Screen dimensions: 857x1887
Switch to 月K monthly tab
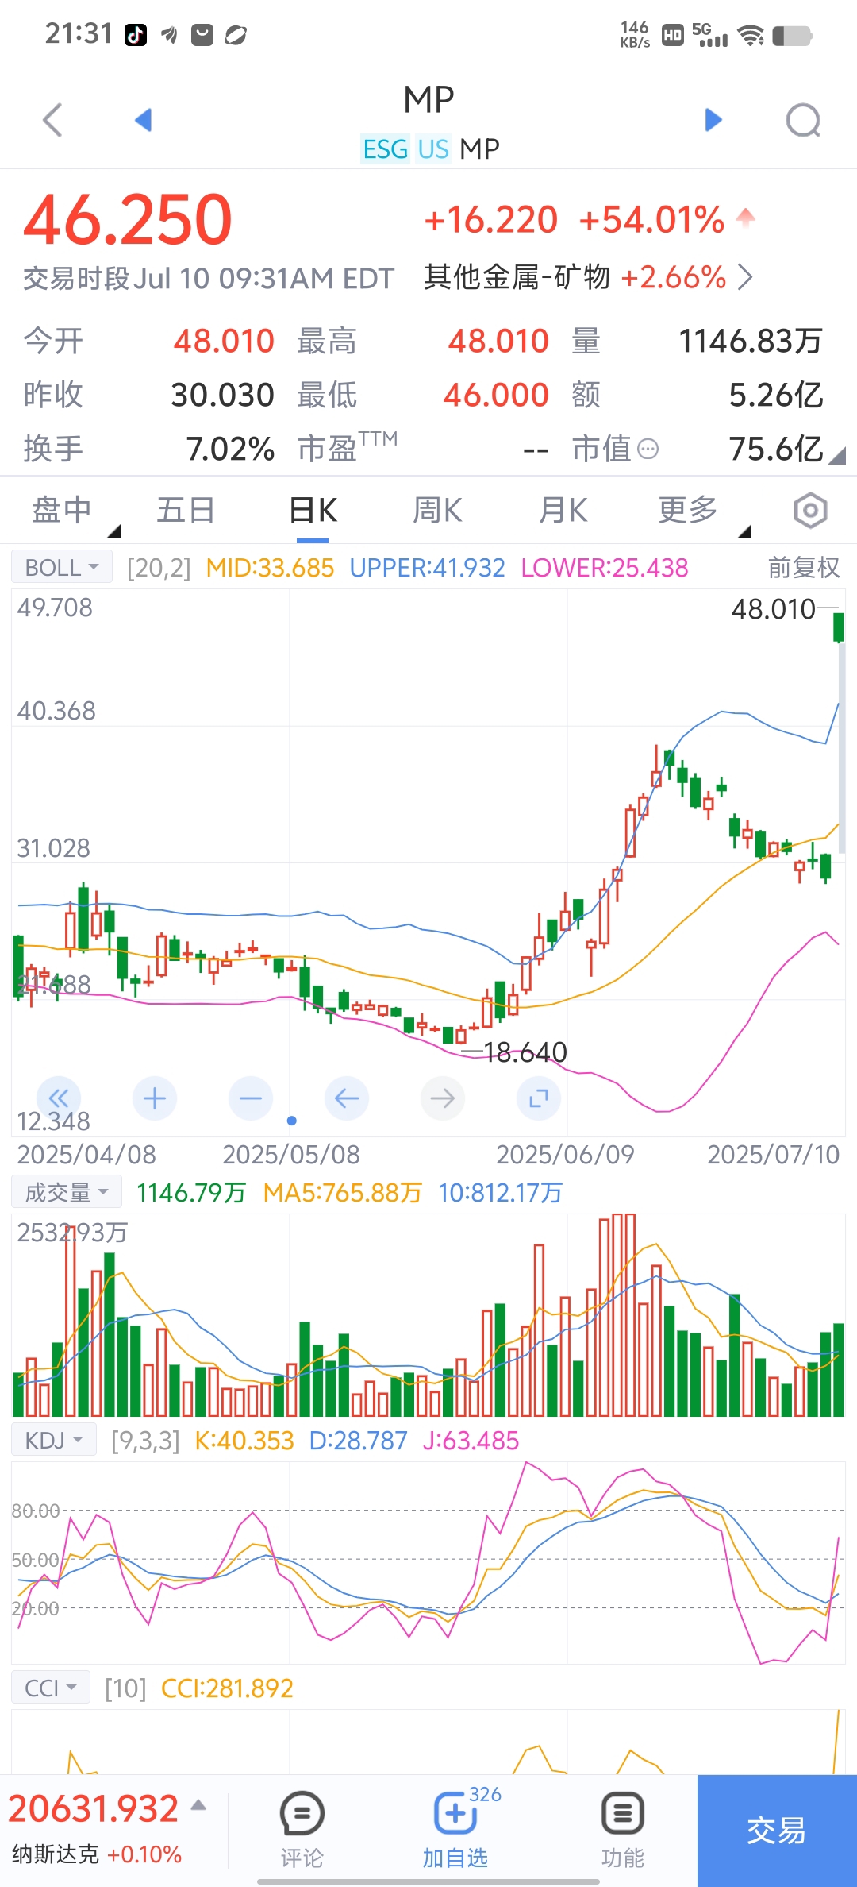(563, 510)
